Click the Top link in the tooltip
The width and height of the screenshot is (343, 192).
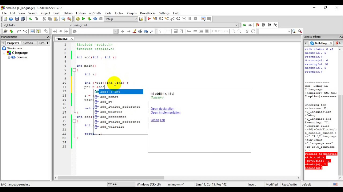pyautogui.click(x=162, y=120)
